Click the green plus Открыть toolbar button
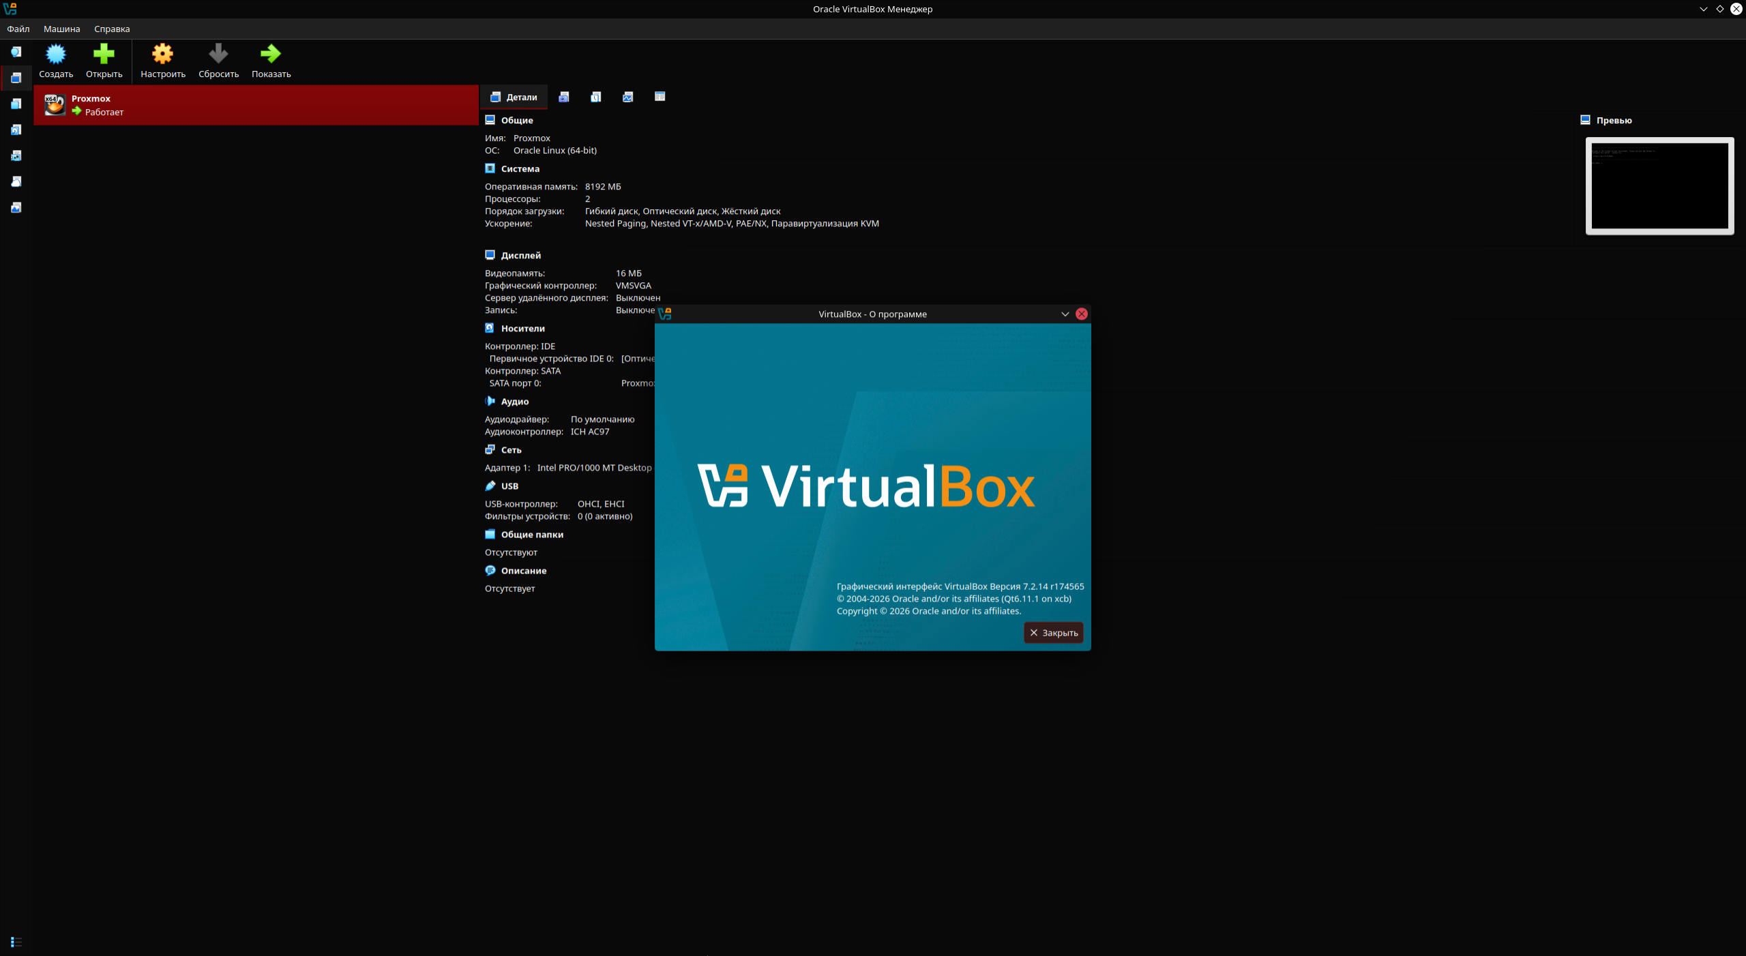Viewport: 1746px width, 956px height. click(x=104, y=61)
